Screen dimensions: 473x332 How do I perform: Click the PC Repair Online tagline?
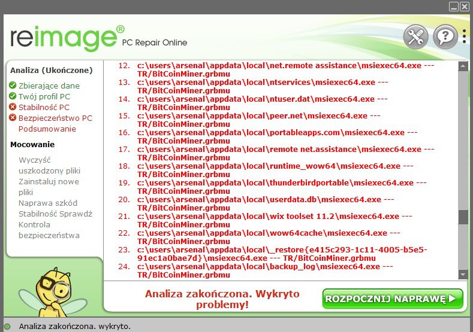click(155, 42)
